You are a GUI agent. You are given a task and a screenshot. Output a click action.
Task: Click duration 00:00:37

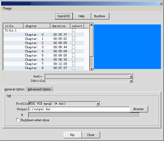(60, 34)
